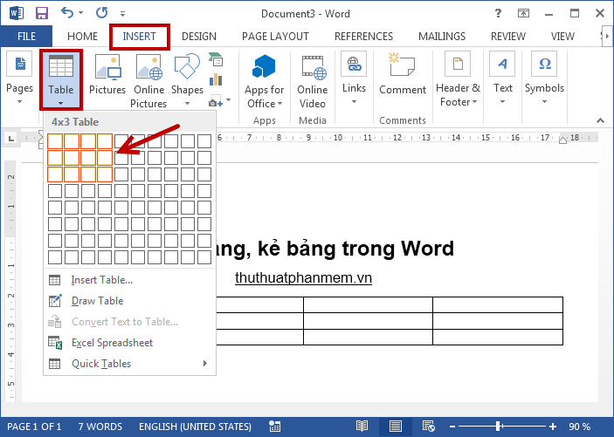Switch to Read Mode view
This screenshot has width=614, height=437.
click(x=362, y=426)
